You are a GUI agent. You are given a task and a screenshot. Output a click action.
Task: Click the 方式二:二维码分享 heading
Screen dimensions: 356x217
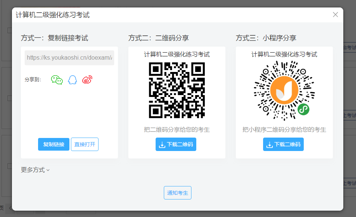point(159,38)
